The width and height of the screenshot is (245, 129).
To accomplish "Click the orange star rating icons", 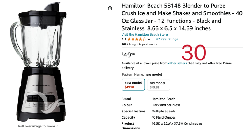I will coord(137,39).
